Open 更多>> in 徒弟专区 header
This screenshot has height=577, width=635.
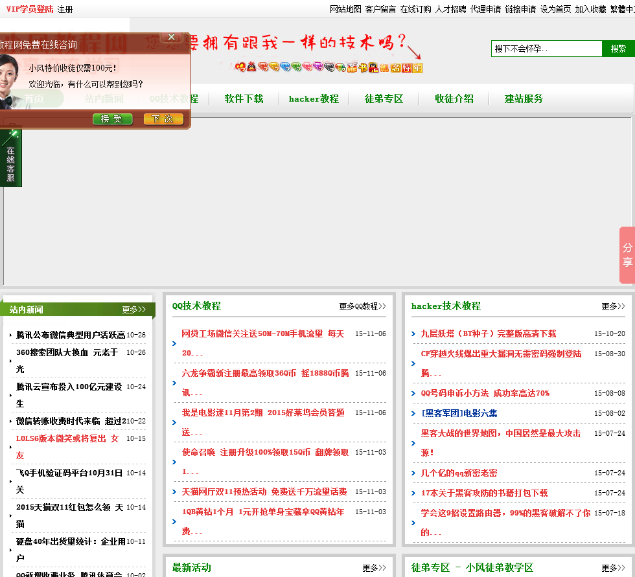point(613,568)
